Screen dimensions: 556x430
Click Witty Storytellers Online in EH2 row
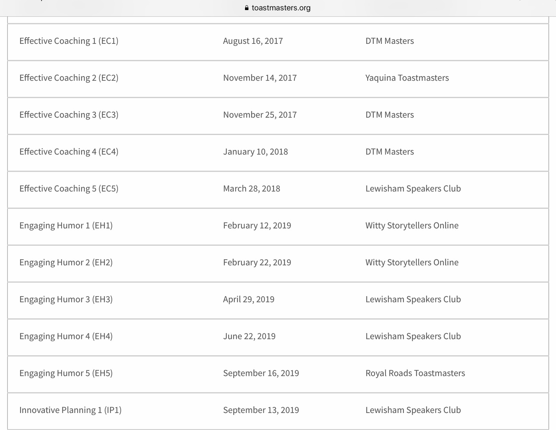pyautogui.click(x=412, y=262)
